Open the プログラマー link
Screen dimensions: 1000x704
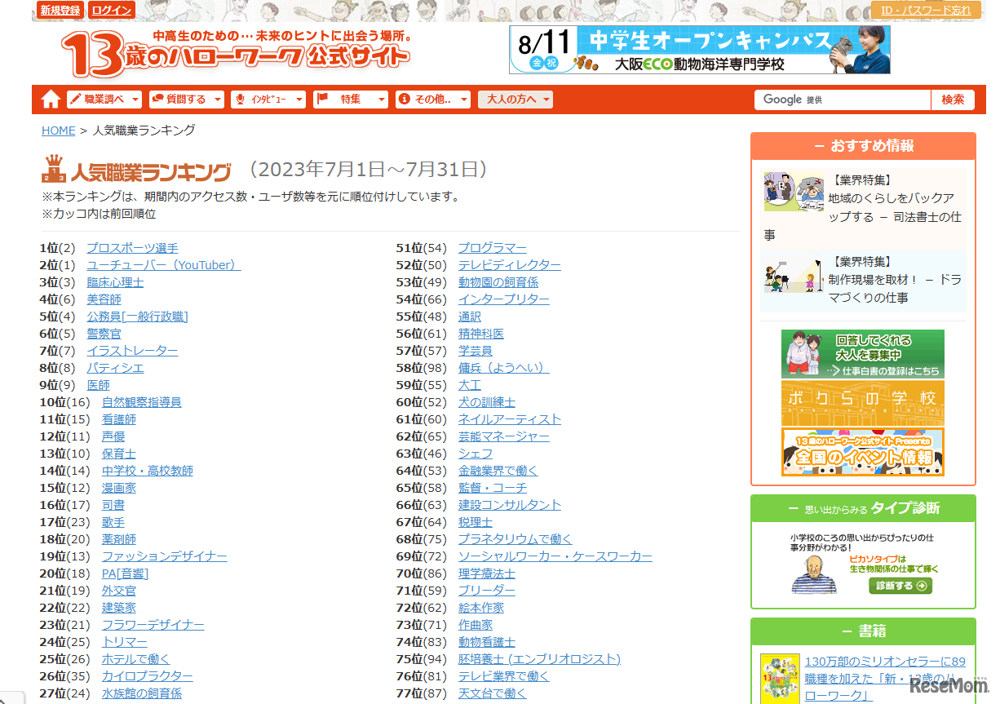point(493,248)
